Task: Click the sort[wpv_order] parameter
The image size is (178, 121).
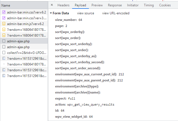Action: point(68,38)
